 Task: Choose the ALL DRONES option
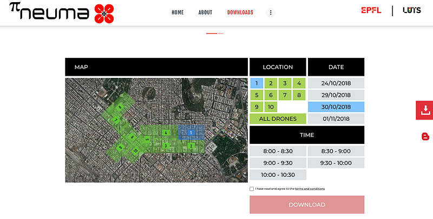(278, 119)
